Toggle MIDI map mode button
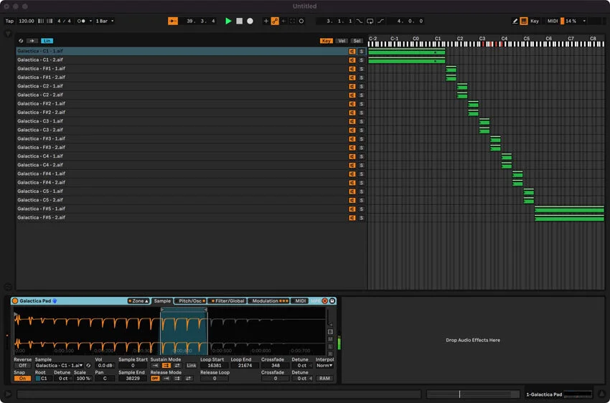This screenshot has height=403, width=610. point(553,21)
